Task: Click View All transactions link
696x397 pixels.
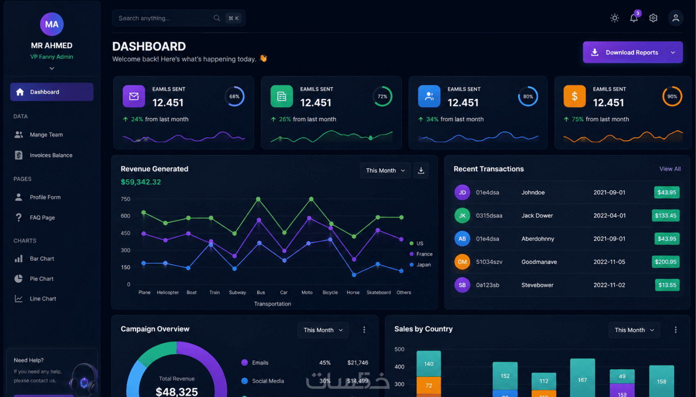Action: coord(670,169)
